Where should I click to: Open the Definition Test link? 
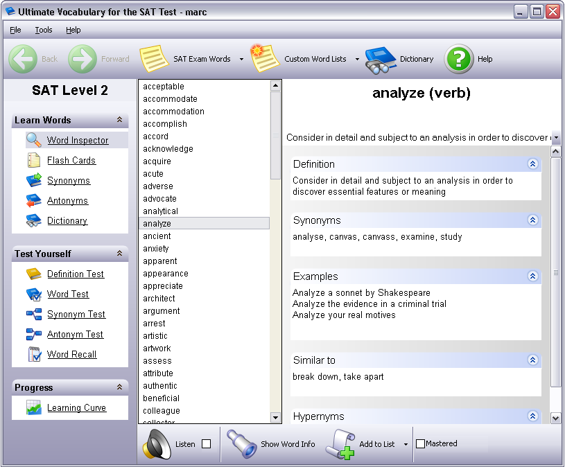point(76,274)
